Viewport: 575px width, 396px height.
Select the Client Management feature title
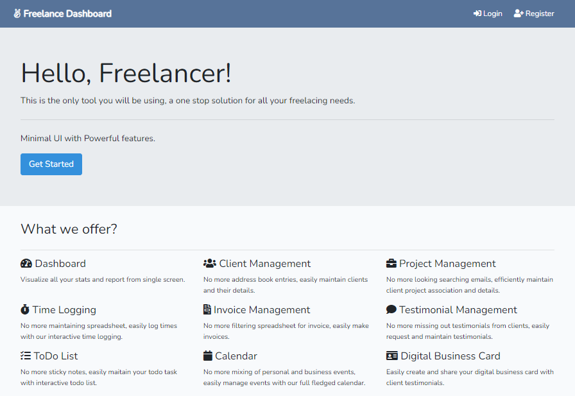pos(264,264)
